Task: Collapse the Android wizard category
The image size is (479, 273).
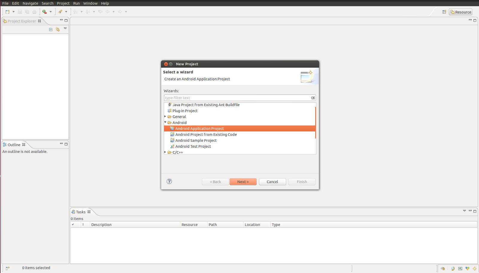Action: (x=165, y=122)
